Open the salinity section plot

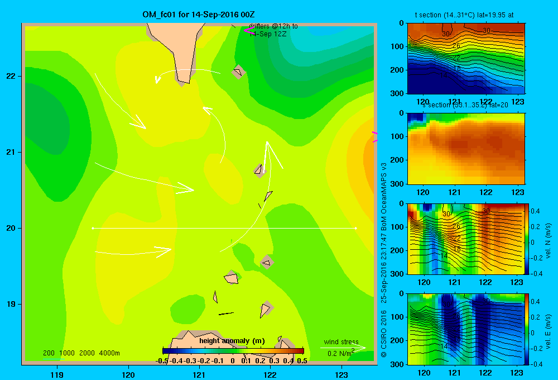(466, 148)
